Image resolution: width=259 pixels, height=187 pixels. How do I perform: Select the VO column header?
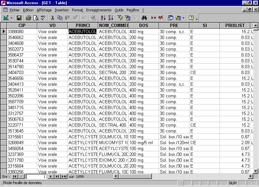tap(52, 26)
